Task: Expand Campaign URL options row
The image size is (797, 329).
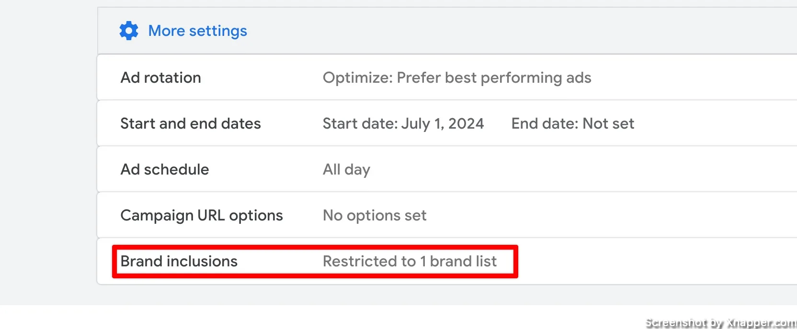Action: (x=447, y=215)
